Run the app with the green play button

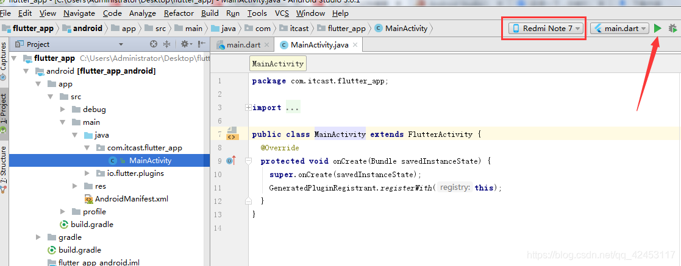click(x=658, y=29)
